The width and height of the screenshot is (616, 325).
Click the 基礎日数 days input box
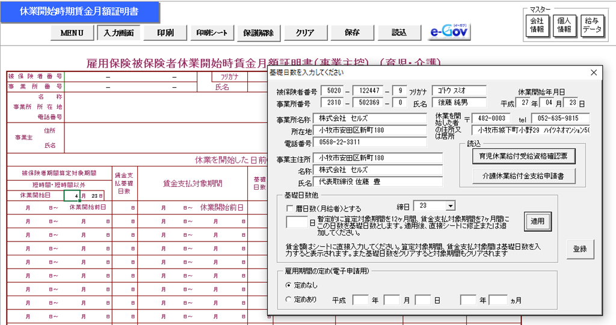pos(297,222)
